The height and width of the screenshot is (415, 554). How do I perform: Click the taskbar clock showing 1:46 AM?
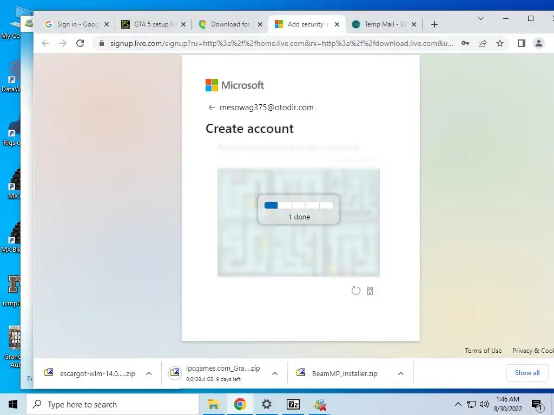click(x=507, y=404)
